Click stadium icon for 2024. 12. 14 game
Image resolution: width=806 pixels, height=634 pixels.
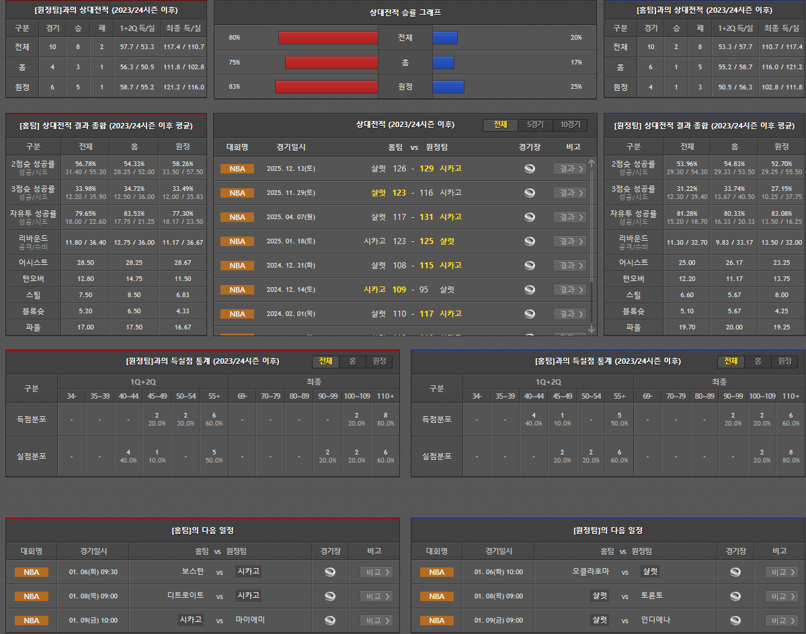530,290
